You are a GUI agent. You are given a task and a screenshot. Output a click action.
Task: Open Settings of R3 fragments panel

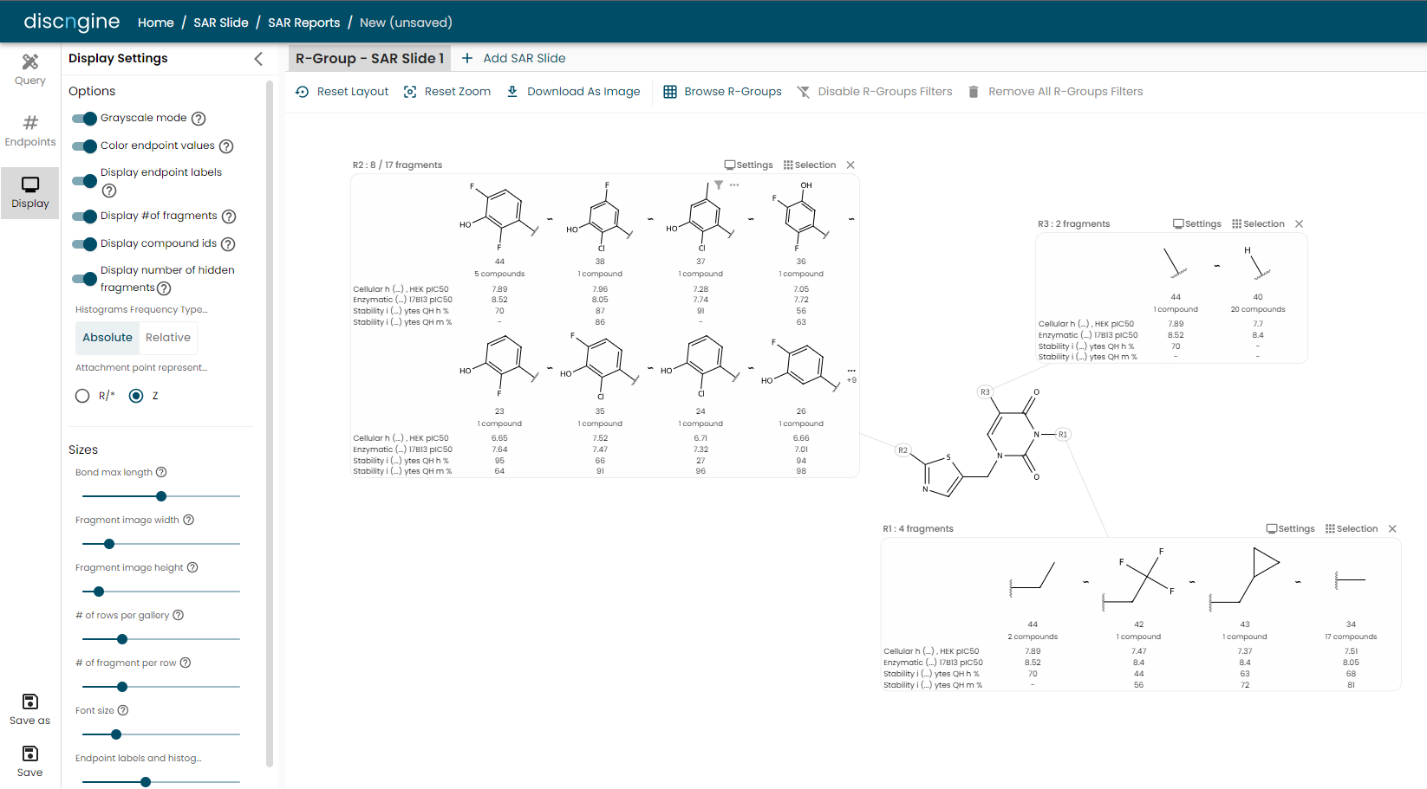coord(1197,224)
